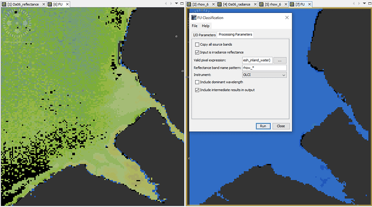
Task: Open the dialog's File menu
Action: [x=195, y=26]
